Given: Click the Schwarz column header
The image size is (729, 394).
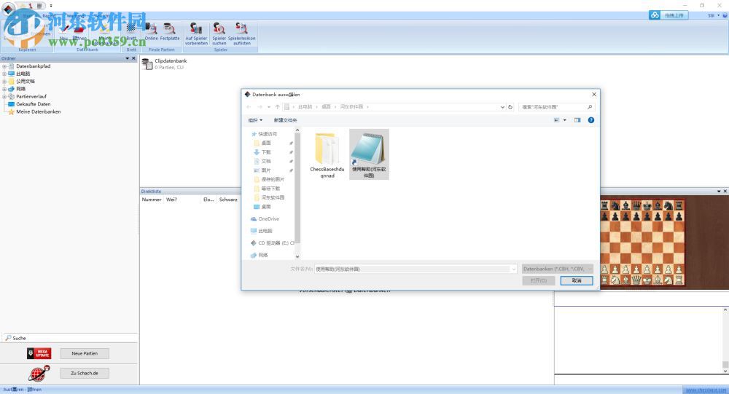Looking at the screenshot, I should point(228,200).
